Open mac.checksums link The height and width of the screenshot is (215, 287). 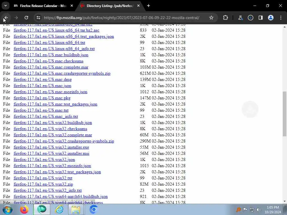(x=48, y=61)
